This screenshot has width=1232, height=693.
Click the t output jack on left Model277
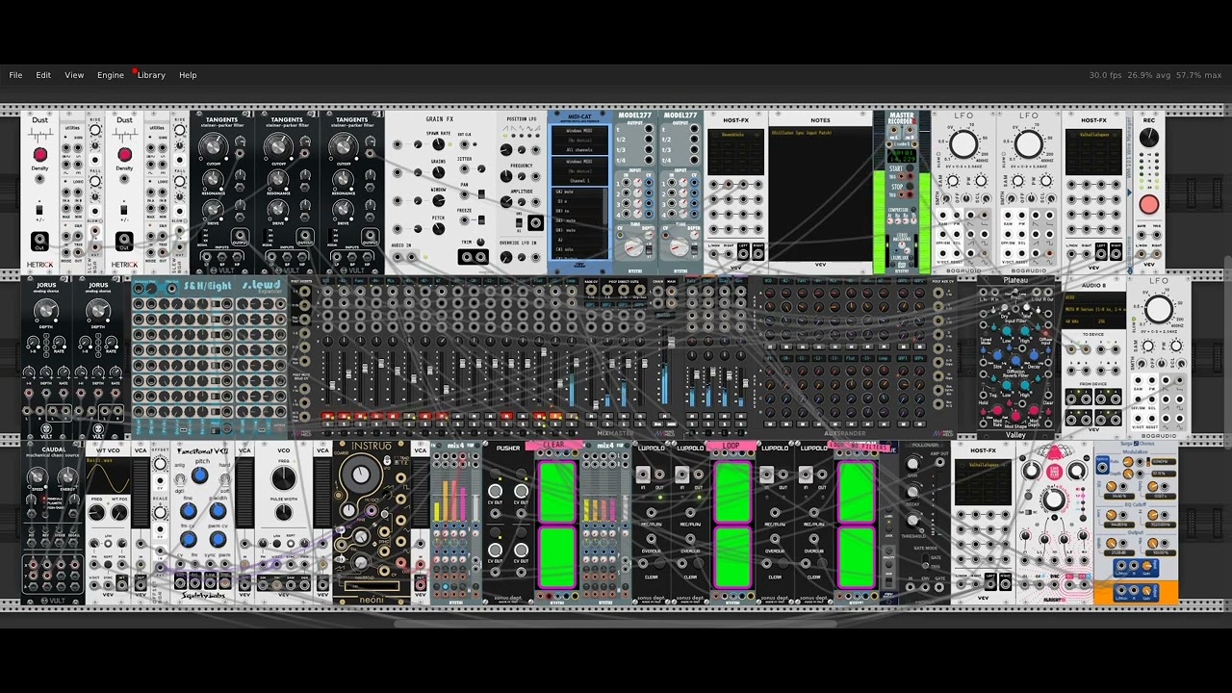(x=649, y=129)
